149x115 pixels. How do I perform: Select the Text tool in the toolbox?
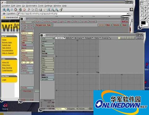click(x=145, y=11)
